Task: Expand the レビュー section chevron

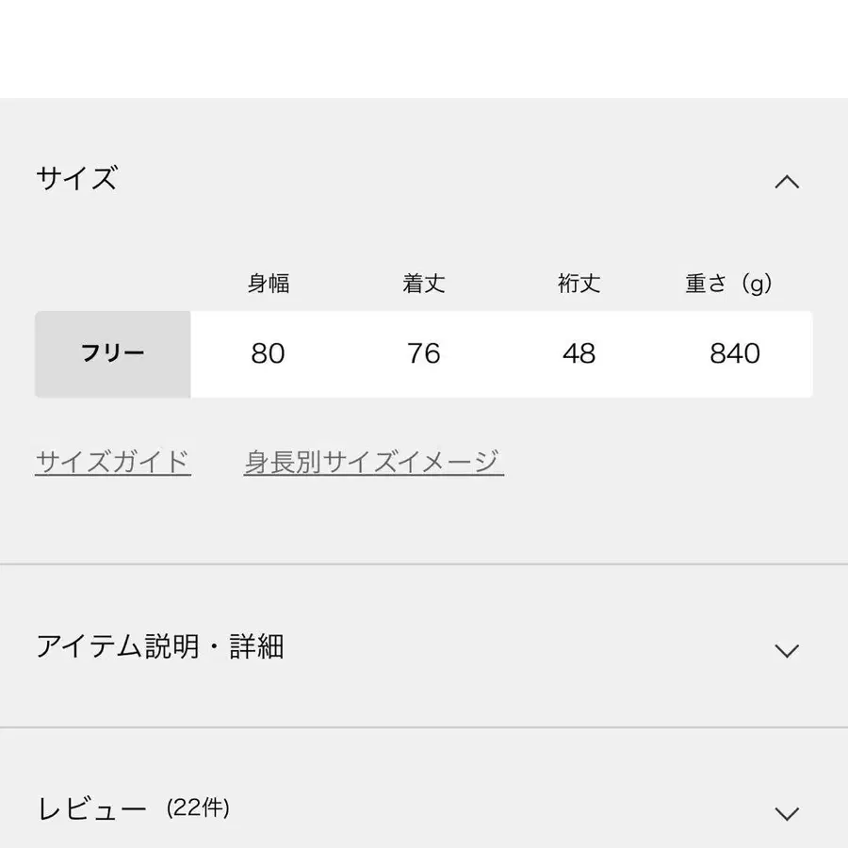Action: (787, 812)
